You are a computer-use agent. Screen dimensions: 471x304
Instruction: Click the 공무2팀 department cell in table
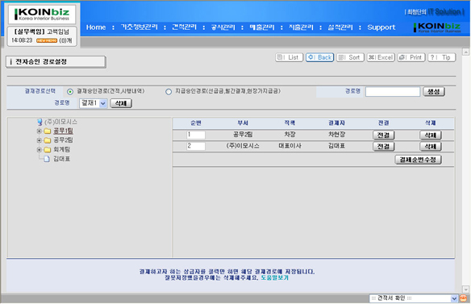point(243,135)
